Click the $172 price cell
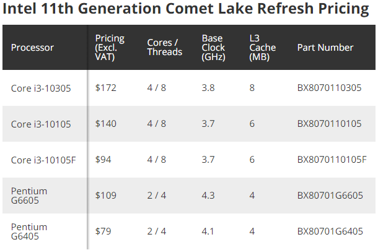378x250 pixels. tap(105, 88)
